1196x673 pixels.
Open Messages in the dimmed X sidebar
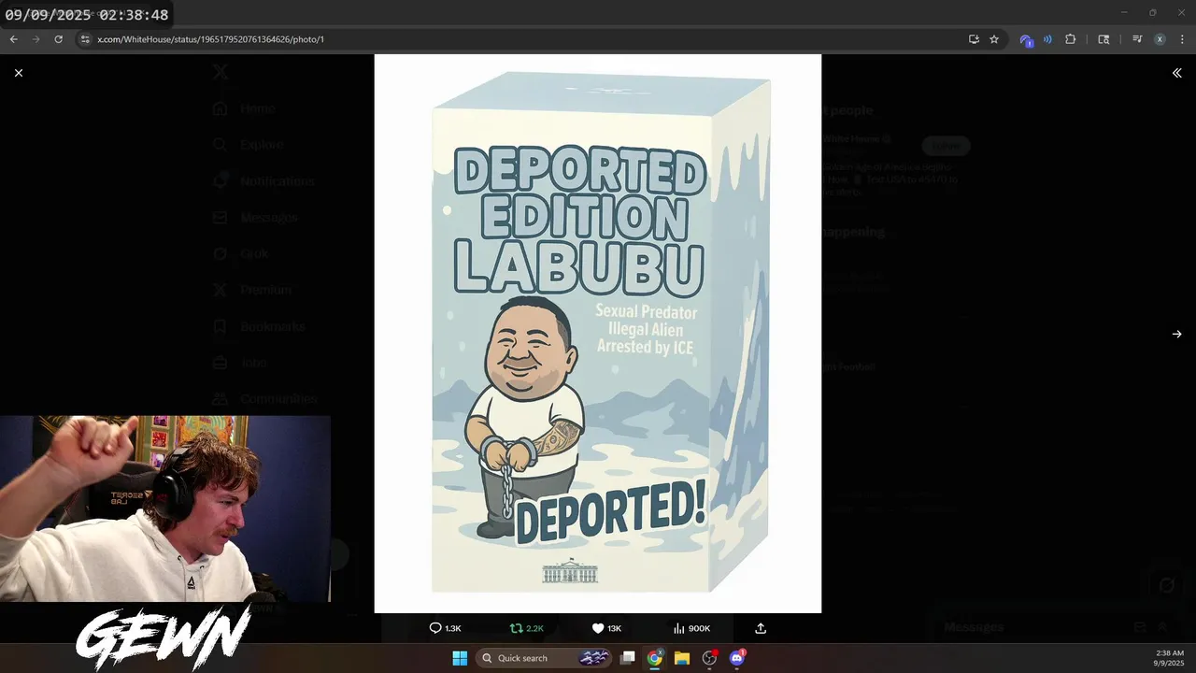[254, 218]
